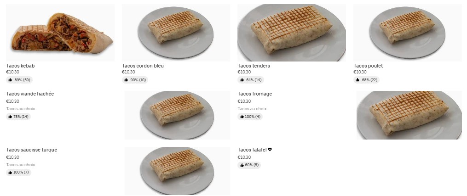Click the Tacos cordon bleu title
This screenshot has width=467, height=196.
pos(143,66)
